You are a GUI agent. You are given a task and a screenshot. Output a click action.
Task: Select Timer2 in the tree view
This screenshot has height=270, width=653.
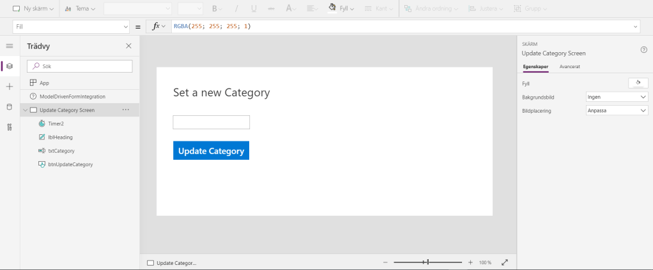click(56, 124)
